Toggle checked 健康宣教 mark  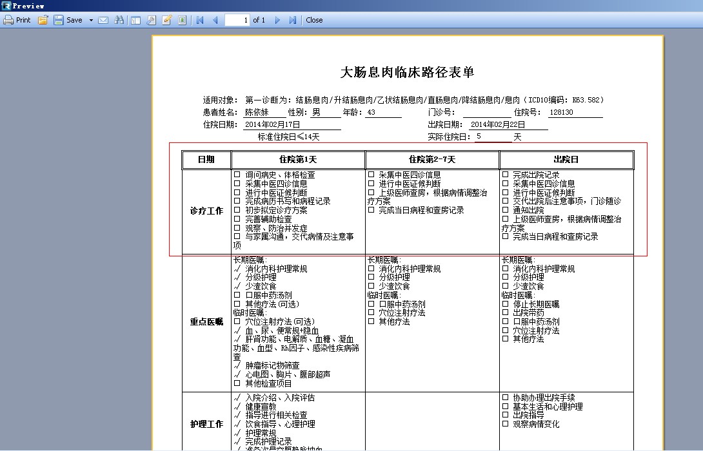237,406
